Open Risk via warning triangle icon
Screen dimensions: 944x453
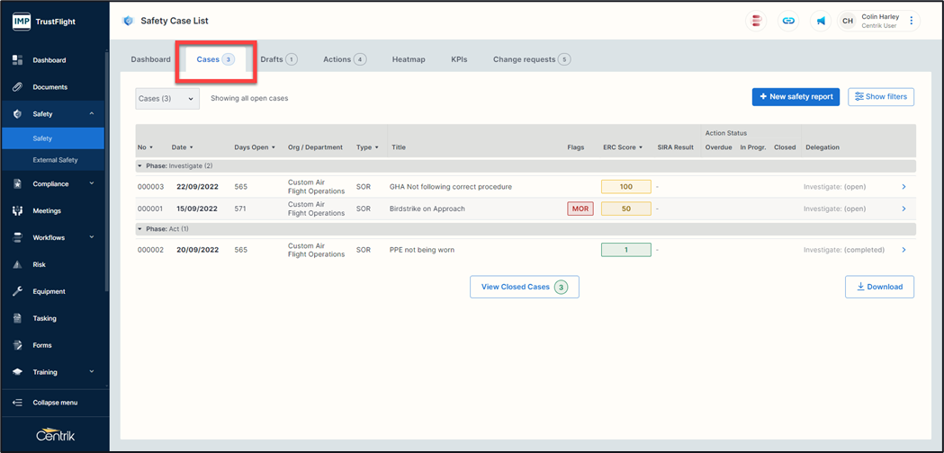tap(17, 265)
